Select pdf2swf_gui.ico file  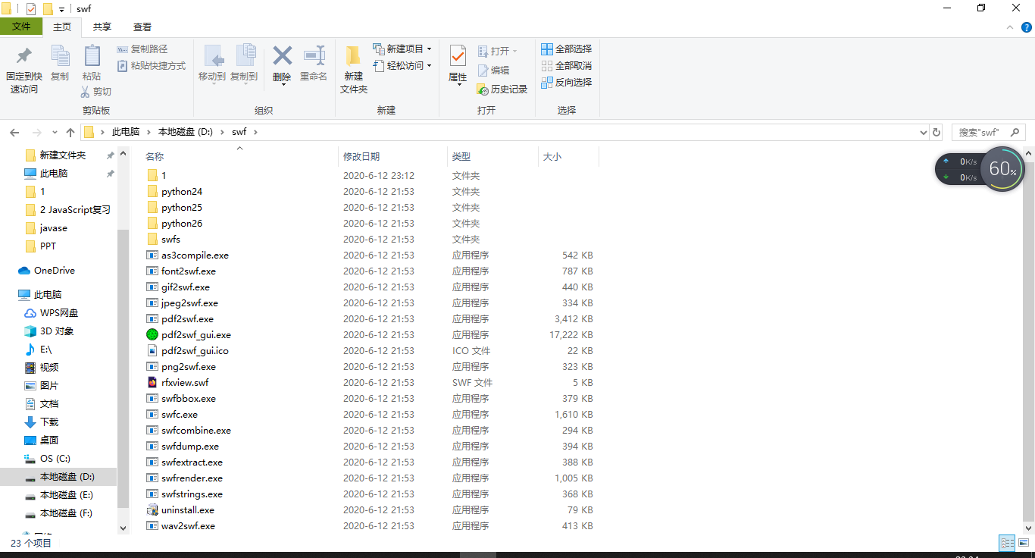click(x=195, y=351)
